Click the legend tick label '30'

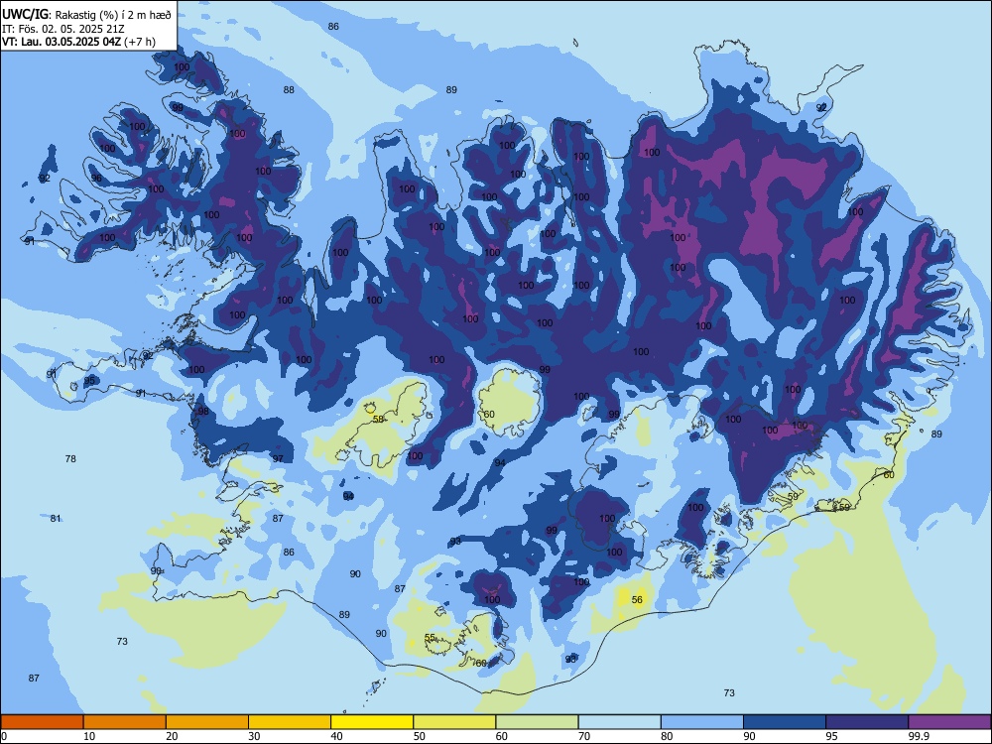[254, 736]
